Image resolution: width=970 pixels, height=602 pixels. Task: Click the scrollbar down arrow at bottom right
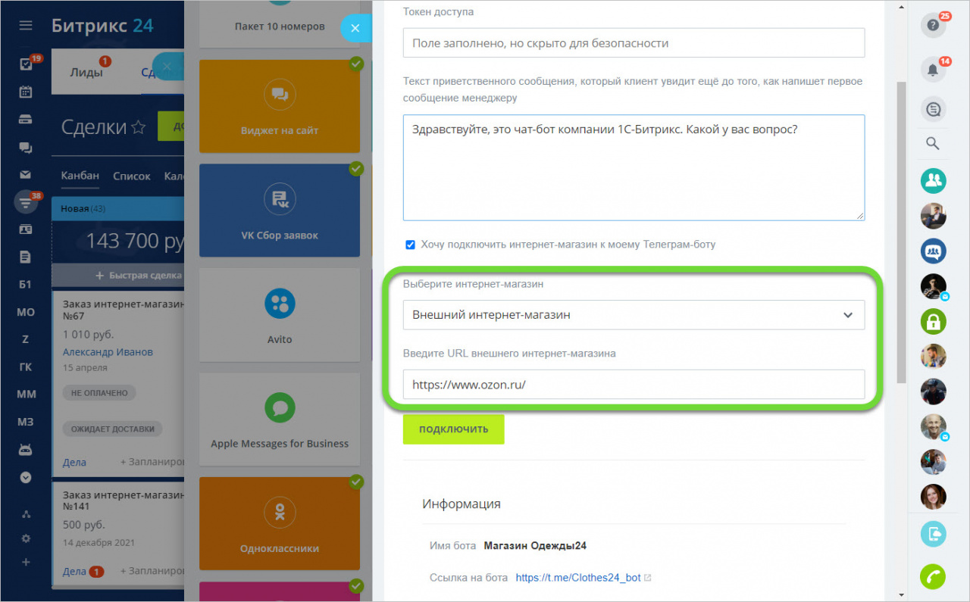click(901, 594)
